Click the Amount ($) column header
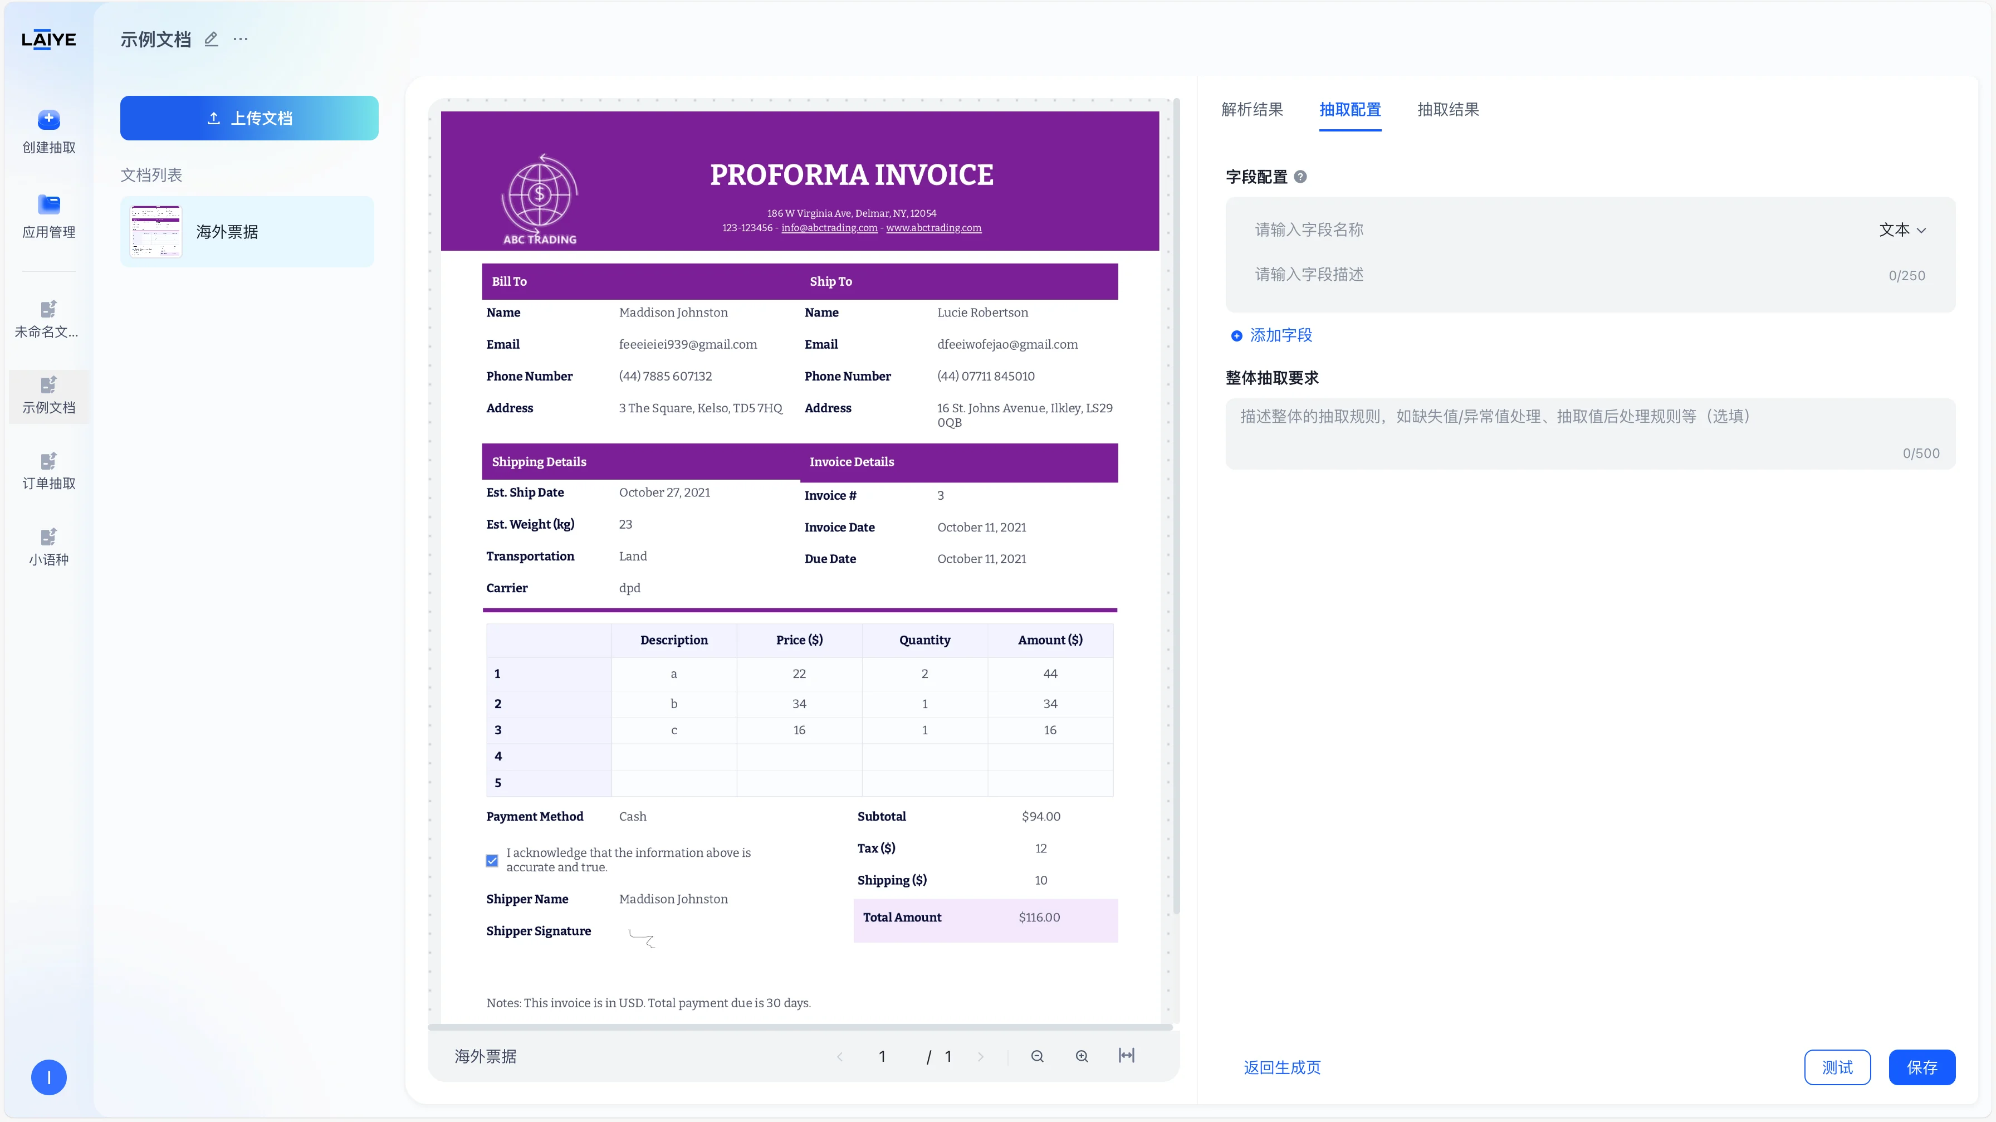This screenshot has width=1996, height=1122. coord(1050,640)
